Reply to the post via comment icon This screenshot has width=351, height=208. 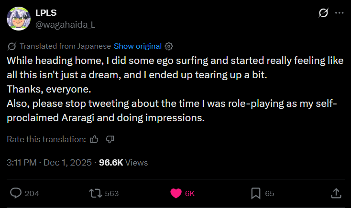[x=16, y=193]
